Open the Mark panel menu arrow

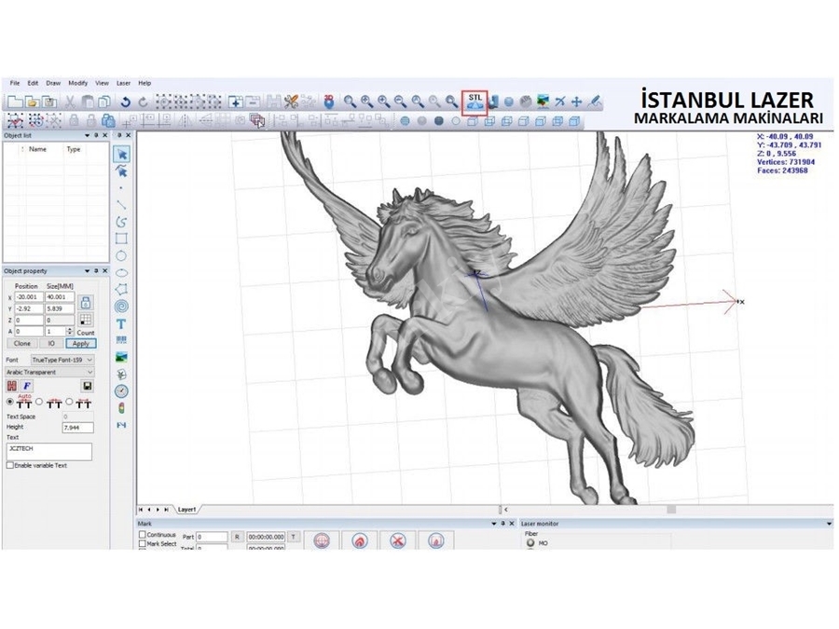494,524
